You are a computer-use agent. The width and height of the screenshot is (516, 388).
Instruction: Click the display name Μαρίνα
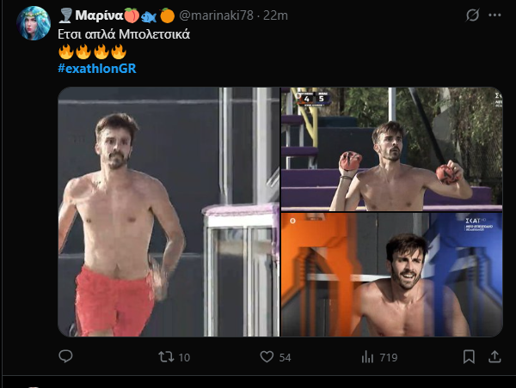point(98,15)
